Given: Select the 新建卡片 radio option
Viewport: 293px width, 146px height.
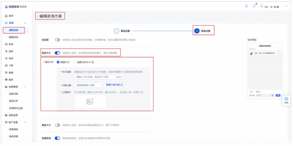Looking at the screenshot, I should tap(58, 62).
